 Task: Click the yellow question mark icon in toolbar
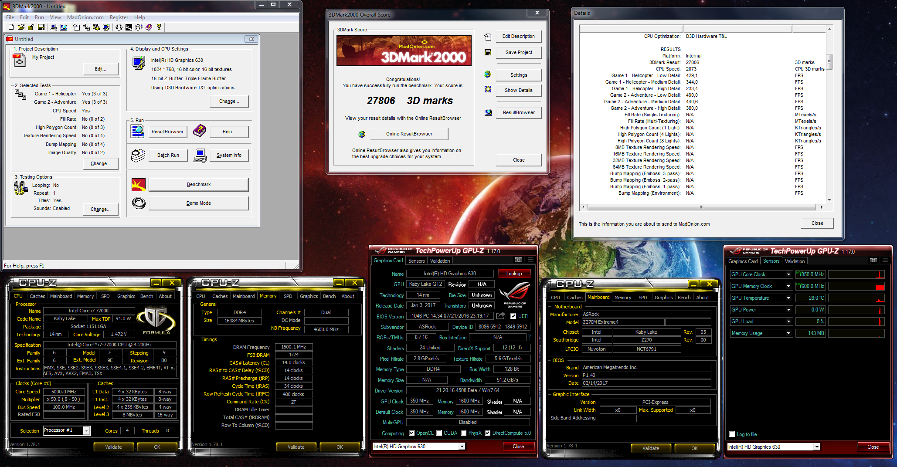tap(159, 27)
